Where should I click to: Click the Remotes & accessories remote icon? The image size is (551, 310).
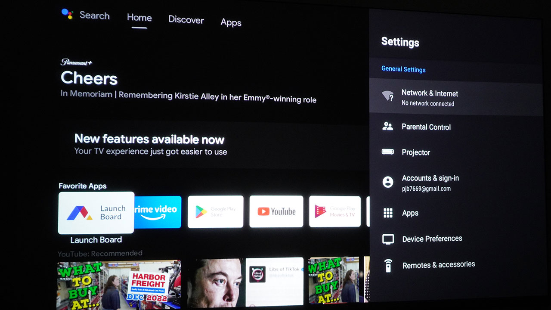tap(388, 265)
